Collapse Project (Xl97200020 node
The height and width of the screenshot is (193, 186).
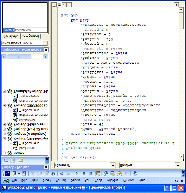[4, 106]
